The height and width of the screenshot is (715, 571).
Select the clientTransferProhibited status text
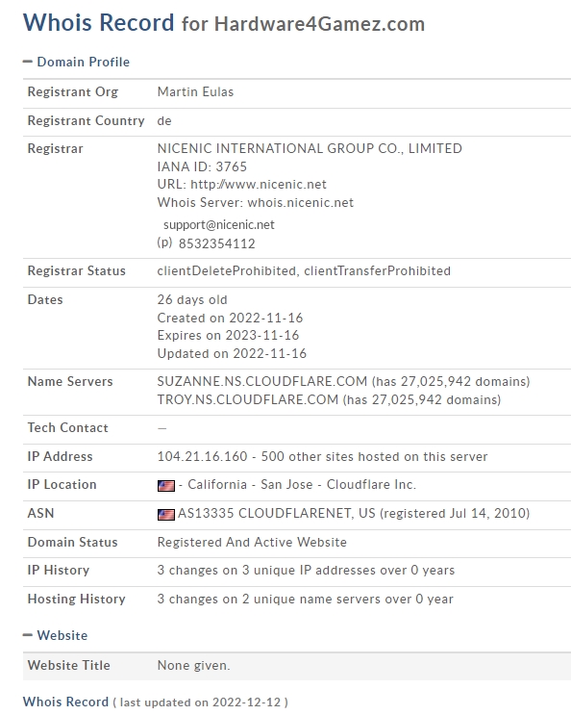click(377, 270)
